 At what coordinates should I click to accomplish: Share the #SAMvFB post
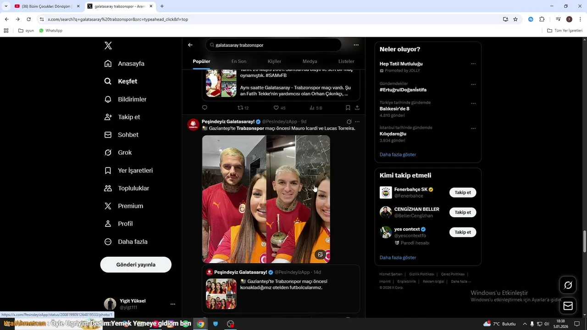(x=357, y=108)
